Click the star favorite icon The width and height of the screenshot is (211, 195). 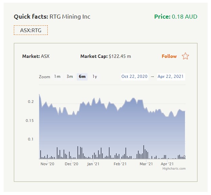[x=185, y=56]
